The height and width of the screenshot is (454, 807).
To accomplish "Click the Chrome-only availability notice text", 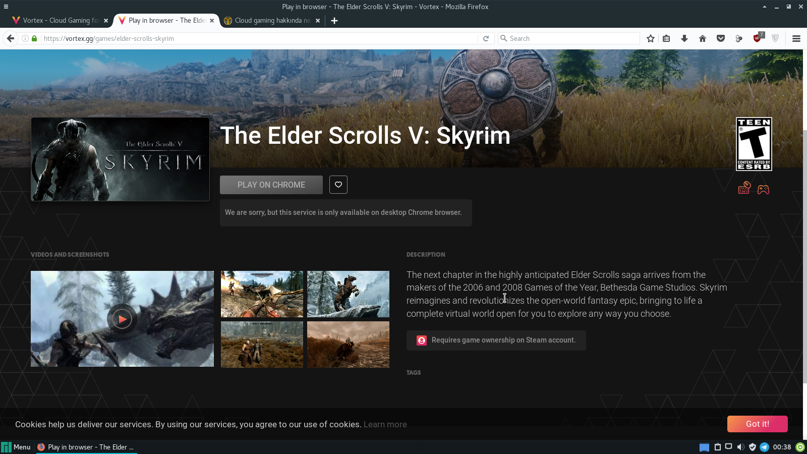I will tap(343, 212).
